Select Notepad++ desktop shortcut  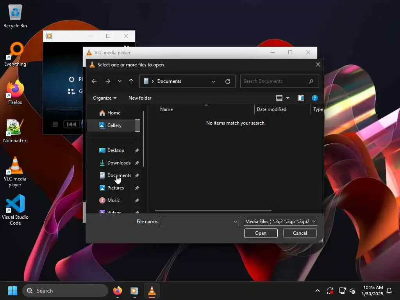15,130
